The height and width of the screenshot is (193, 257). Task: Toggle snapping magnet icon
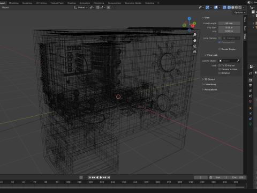[x=97, y=8]
